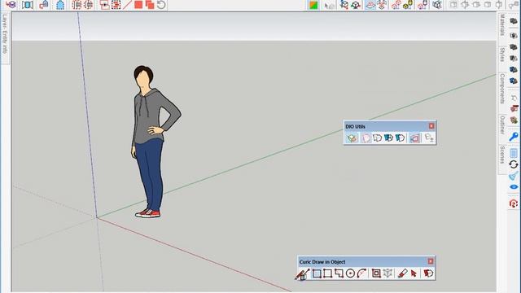Click the red house icon in right toolbar
This screenshot has width=521, height=293.
(x=514, y=203)
